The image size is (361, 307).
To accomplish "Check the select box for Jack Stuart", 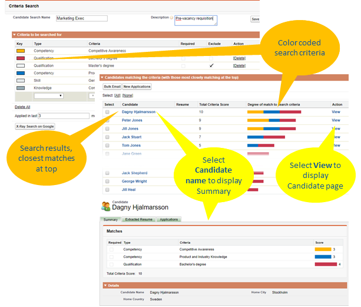I will pos(107,137).
